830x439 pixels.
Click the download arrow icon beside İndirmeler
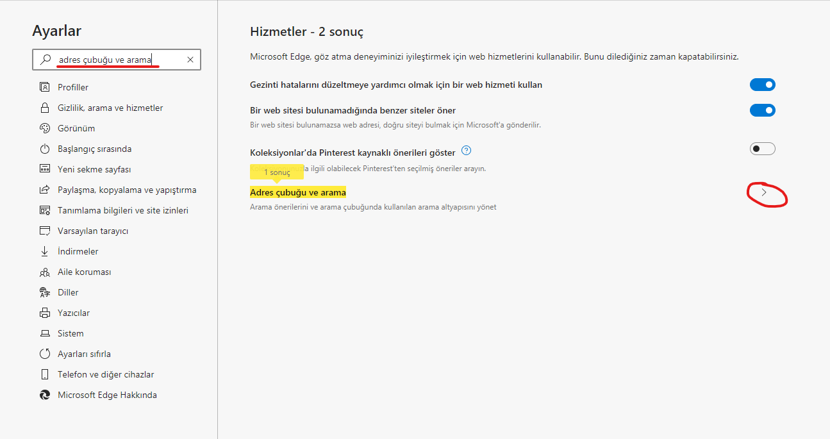(x=45, y=251)
